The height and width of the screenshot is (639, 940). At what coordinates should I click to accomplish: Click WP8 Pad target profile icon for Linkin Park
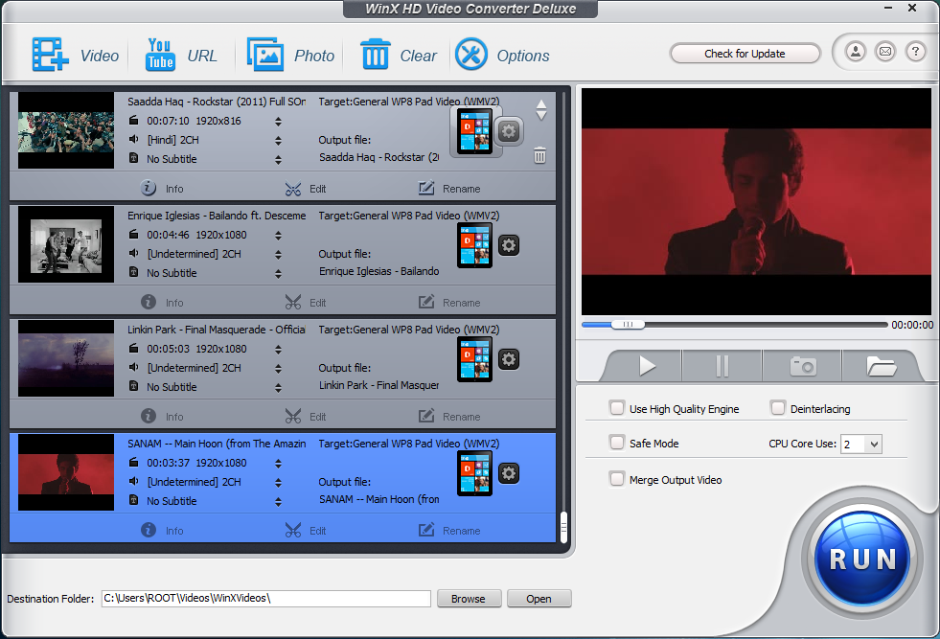pos(475,359)
